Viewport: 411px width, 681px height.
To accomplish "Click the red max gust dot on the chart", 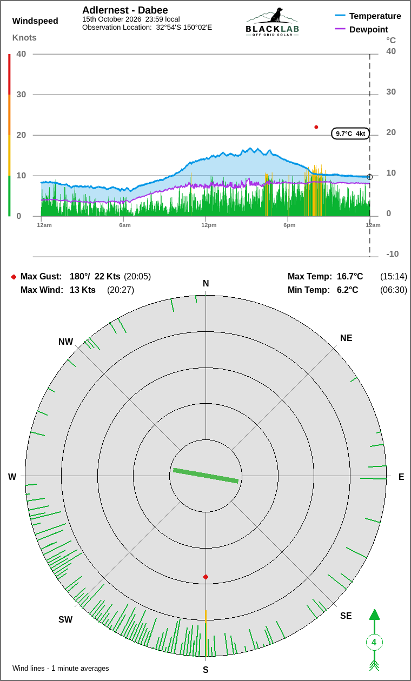I will click(x=316, y=127).
